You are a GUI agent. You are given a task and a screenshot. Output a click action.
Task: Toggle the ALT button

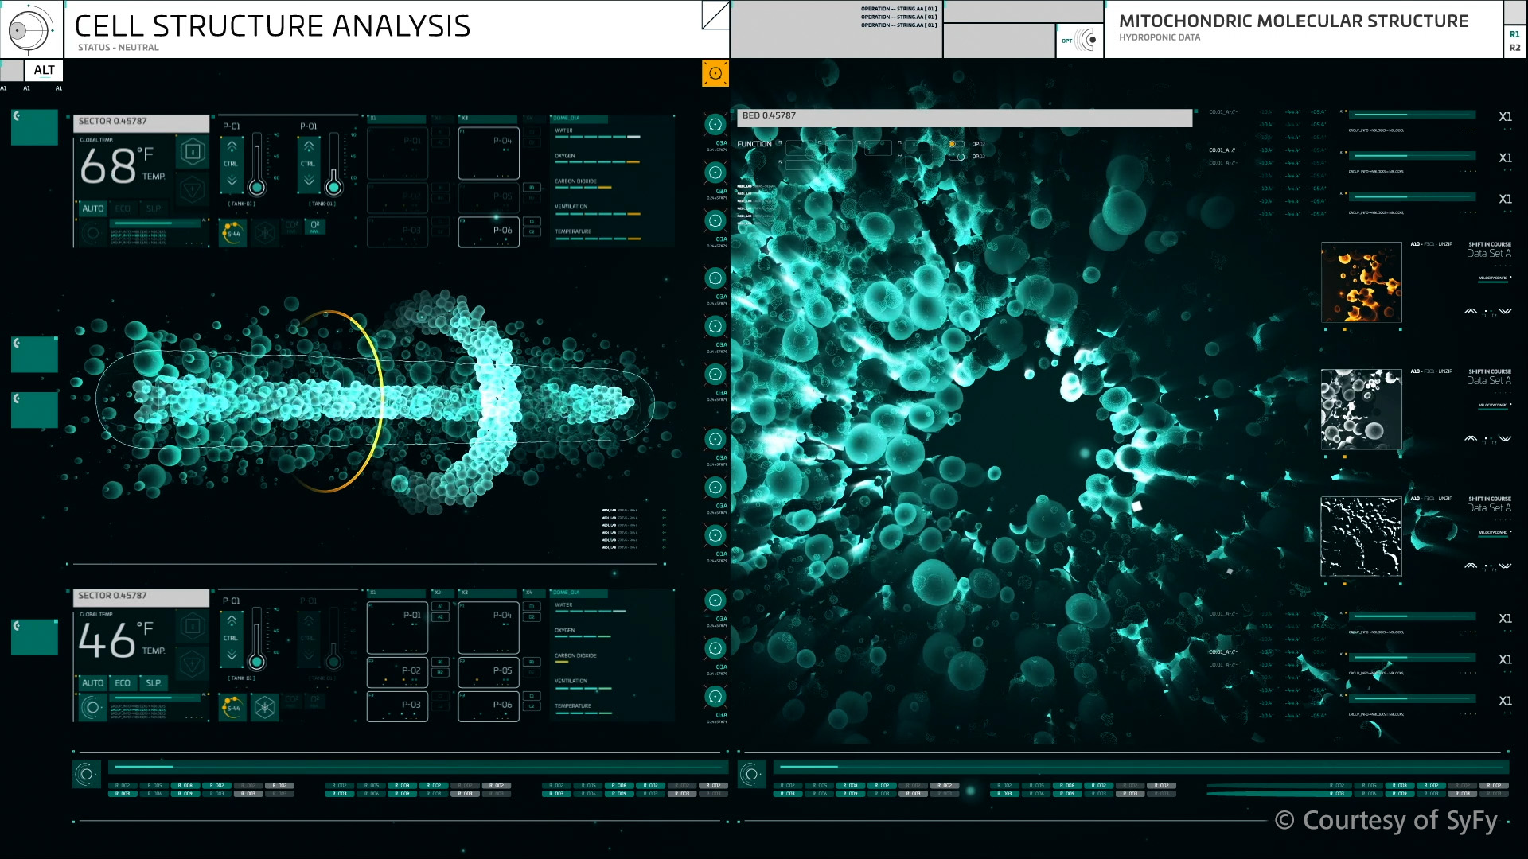pyautogui.click(x=45, y=71)
